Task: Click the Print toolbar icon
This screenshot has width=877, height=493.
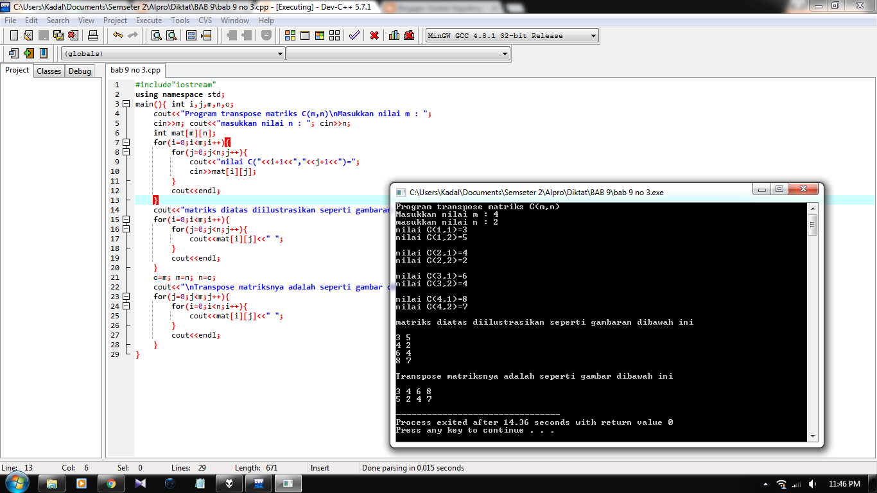Action: (92, 35)
